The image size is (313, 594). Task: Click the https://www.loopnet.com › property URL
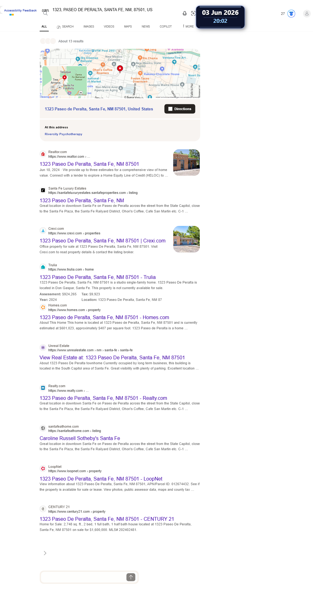75,471
